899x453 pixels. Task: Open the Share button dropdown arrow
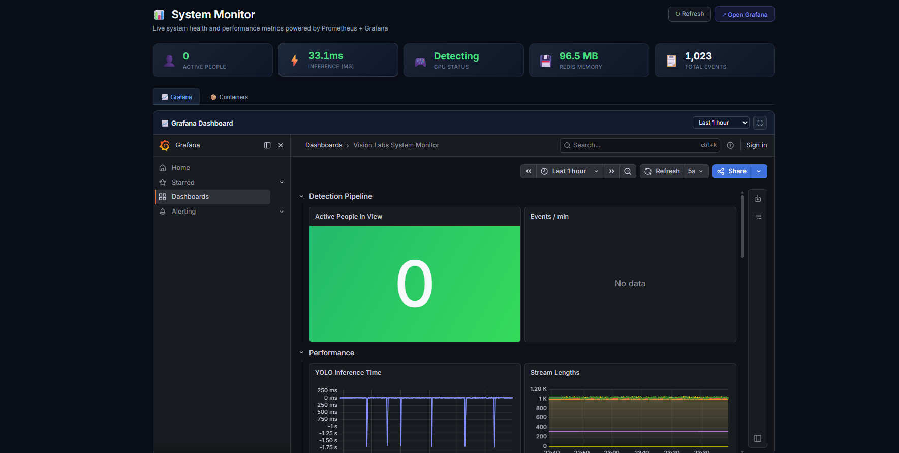pos(759,171)
